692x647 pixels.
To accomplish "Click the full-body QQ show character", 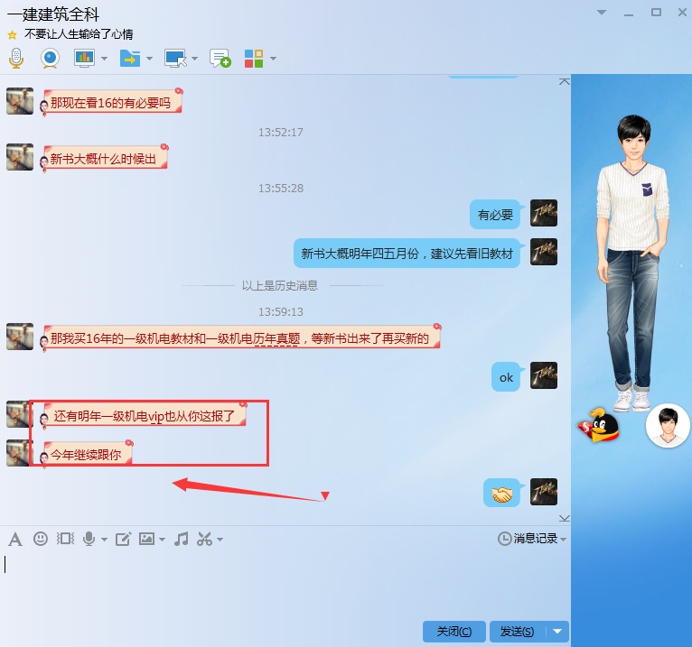I will [632, 263].
